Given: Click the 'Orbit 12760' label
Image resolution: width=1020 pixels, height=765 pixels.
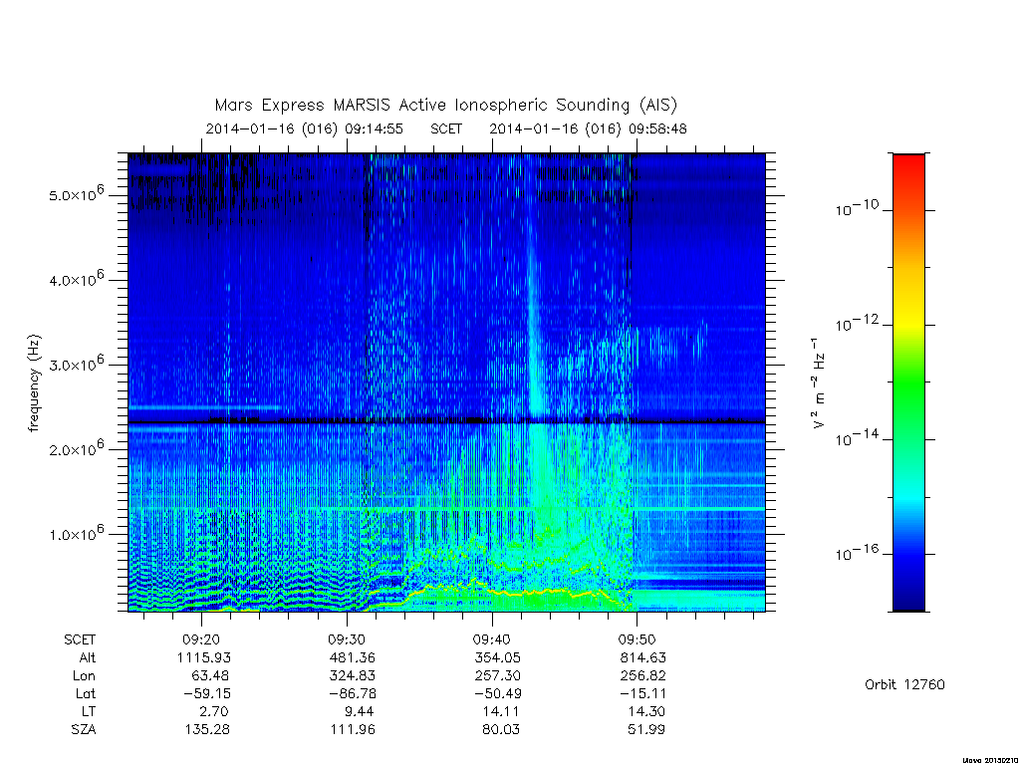Looking at the screenshot, I should [904, 684].
